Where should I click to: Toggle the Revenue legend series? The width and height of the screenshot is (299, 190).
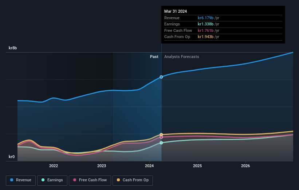click(x=21, y=180)
